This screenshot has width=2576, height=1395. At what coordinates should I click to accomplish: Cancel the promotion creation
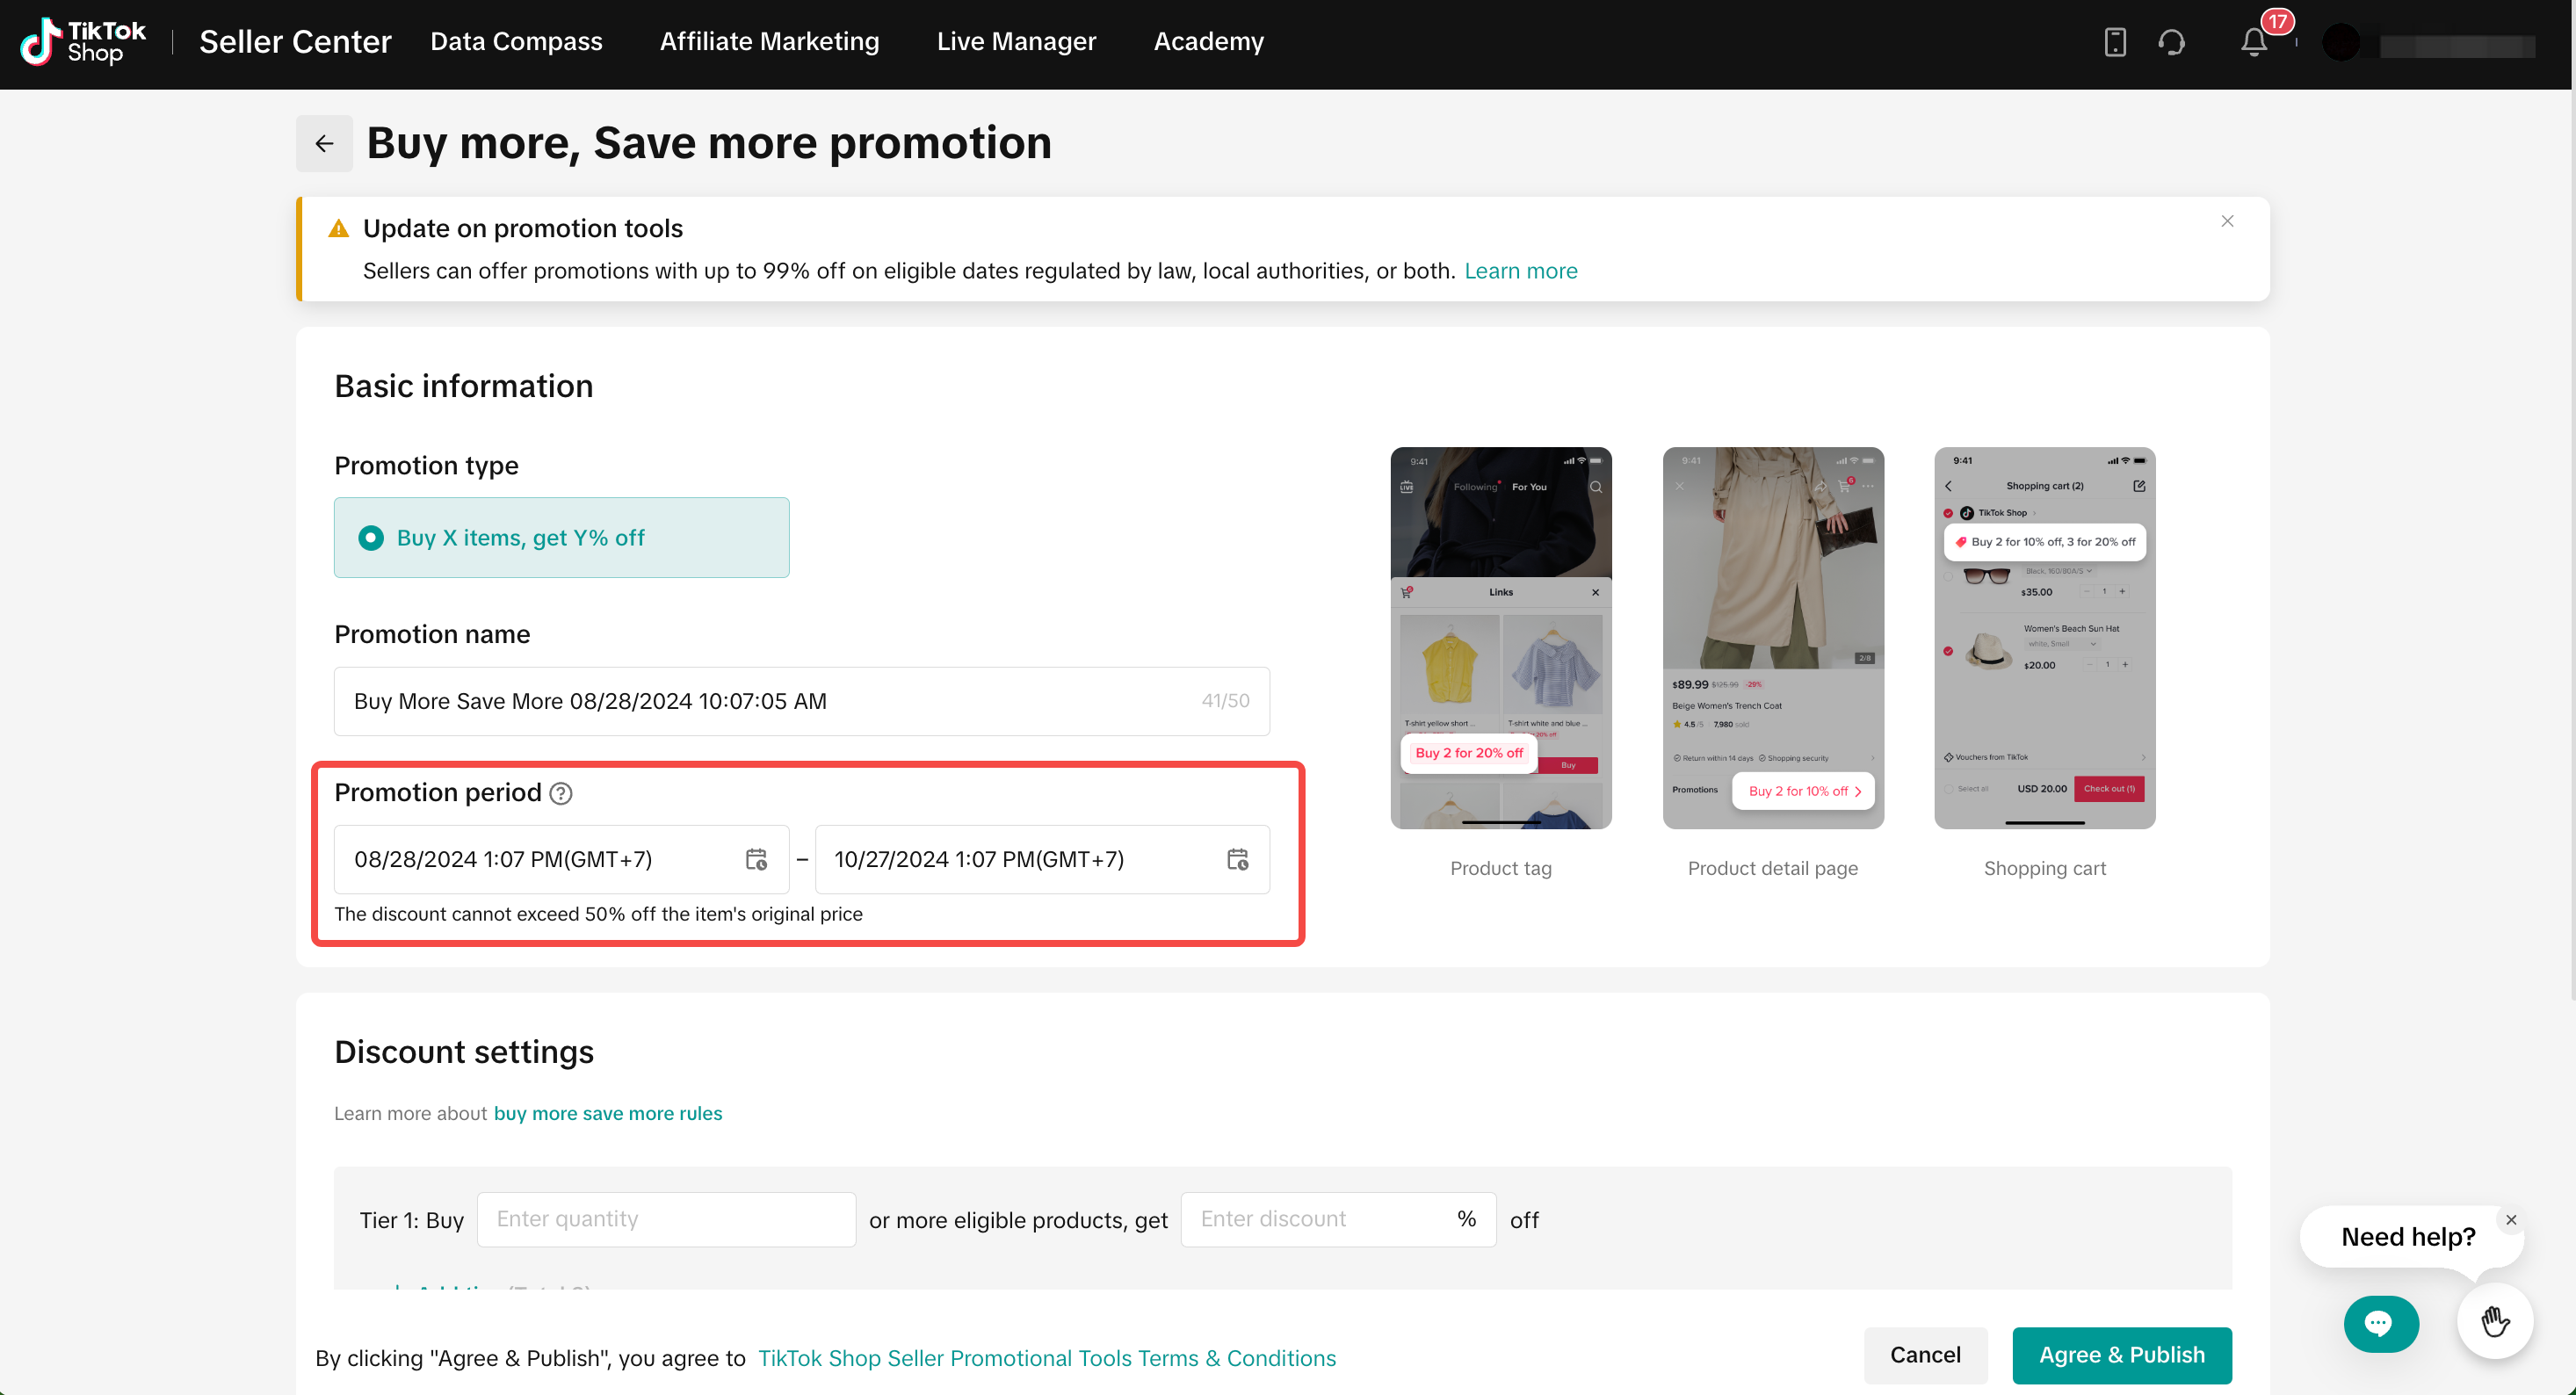coord(1924,1354)
